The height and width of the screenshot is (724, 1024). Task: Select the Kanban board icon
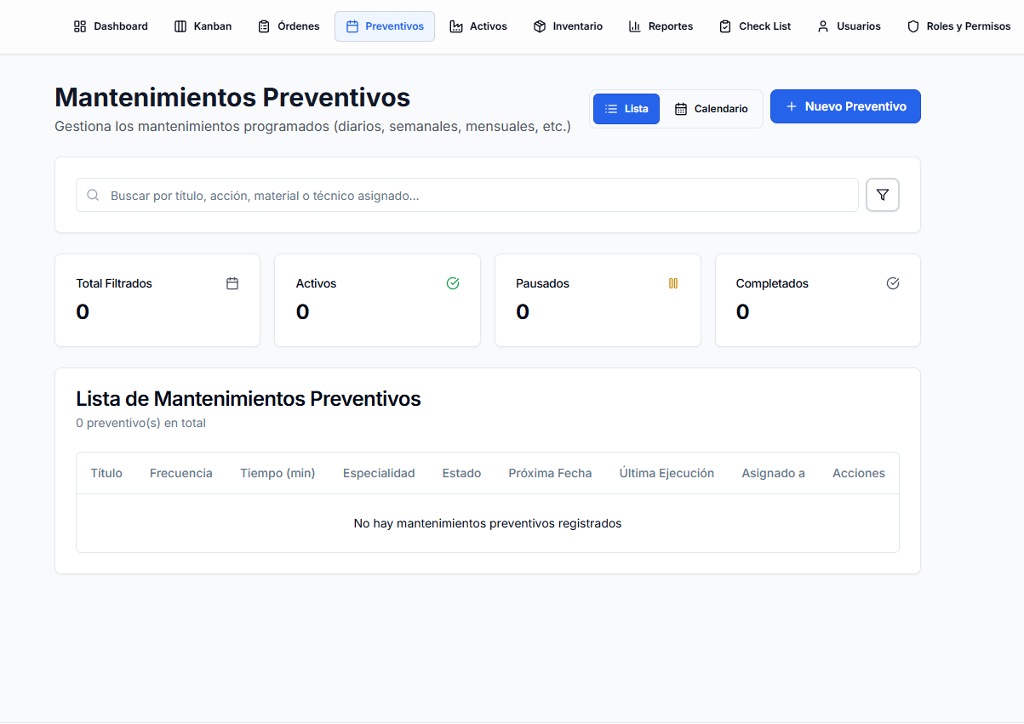[180, 26]
